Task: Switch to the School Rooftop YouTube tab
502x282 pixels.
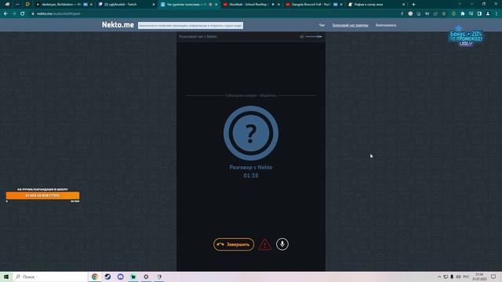Action: (x=251, y=5)
